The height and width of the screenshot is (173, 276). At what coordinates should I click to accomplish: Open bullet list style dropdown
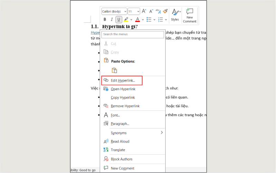tap(154, 20)
